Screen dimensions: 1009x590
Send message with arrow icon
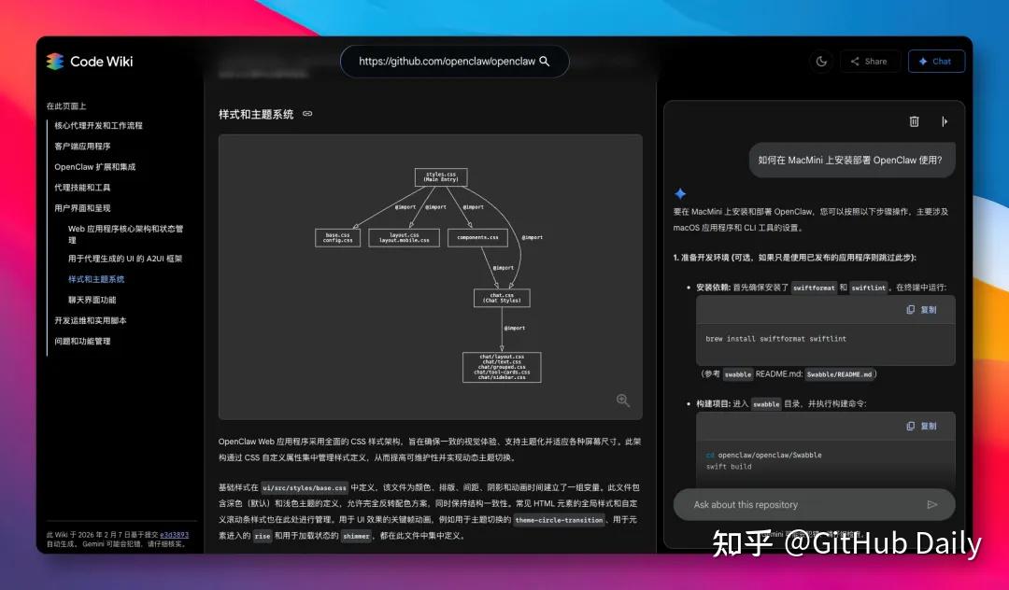point(931,504)
